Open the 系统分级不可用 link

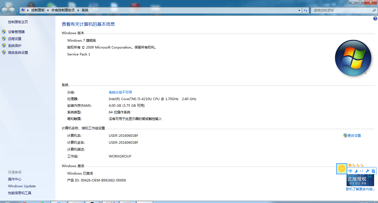pyautogui.click(x=120, y=92)
